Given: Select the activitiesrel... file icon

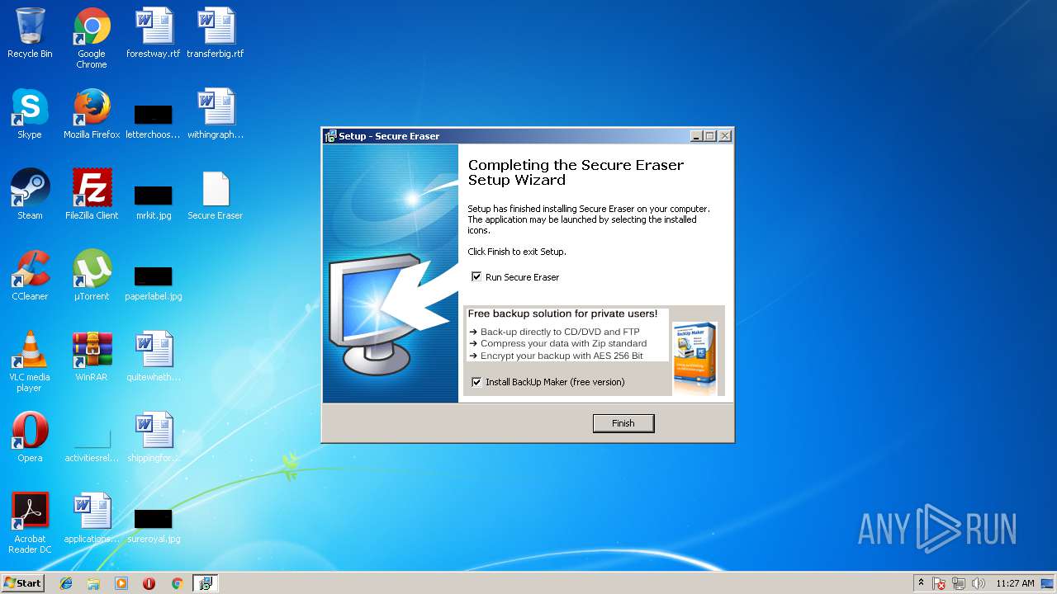Looking at the screenshot, I should pyautogui.click(x=92, y=444).
